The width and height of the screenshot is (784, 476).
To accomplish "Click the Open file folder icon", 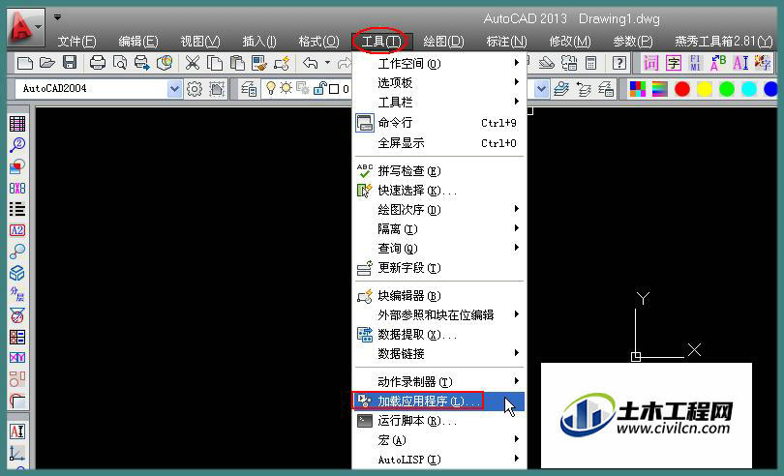I will pos(47,63).
